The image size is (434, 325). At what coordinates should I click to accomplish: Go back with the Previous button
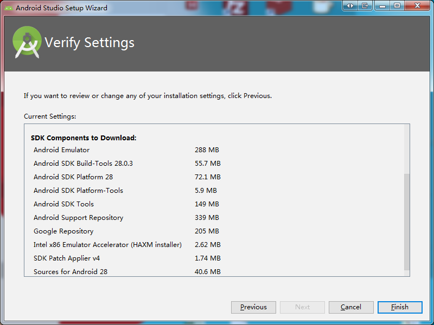(x=253, y=307)
